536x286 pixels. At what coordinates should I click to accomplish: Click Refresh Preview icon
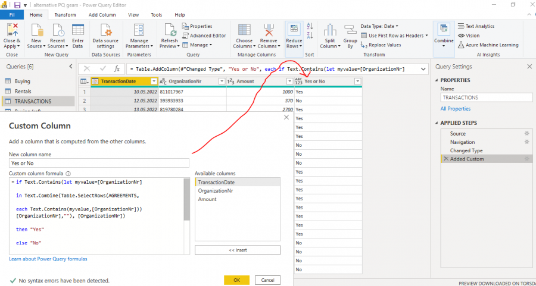pyautogui.click(x=170, y=30)
